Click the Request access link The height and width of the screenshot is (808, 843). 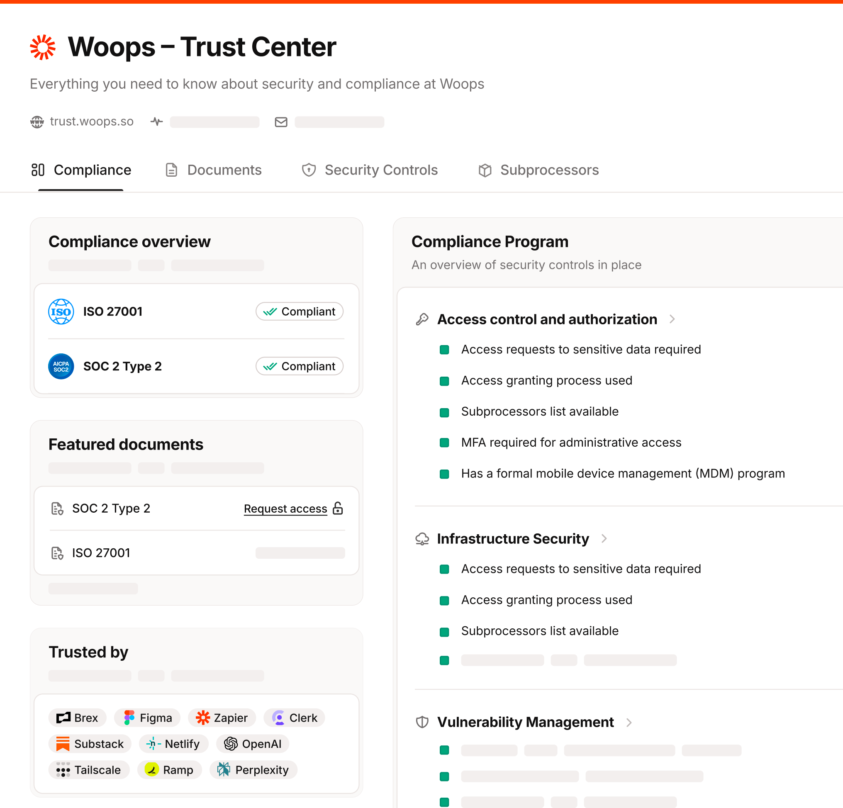pos(285,509)
